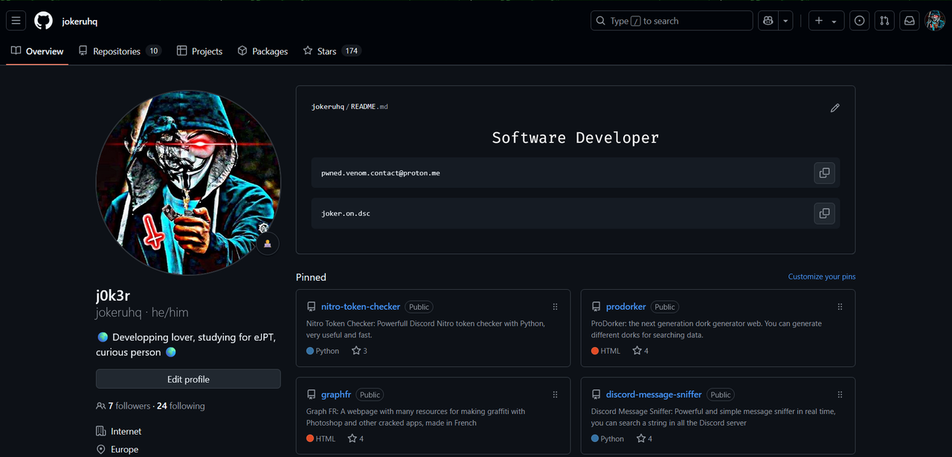
Task: Click the star count on discord-message-sniffer
Action: click(644, 438)
